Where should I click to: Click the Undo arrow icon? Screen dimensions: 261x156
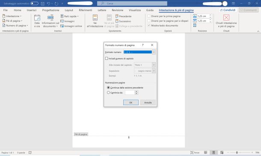coord(48,3)
